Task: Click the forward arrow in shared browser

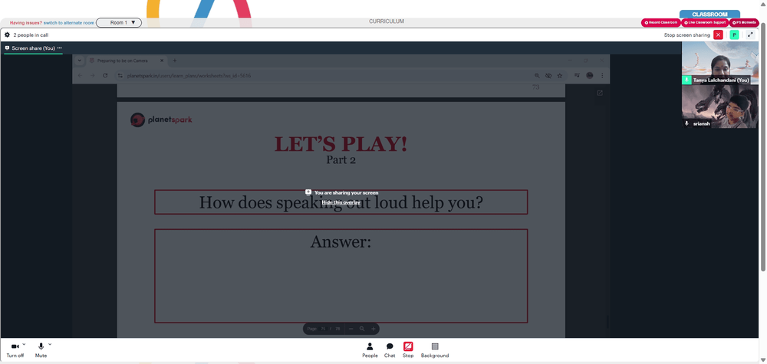Action: 93,76
